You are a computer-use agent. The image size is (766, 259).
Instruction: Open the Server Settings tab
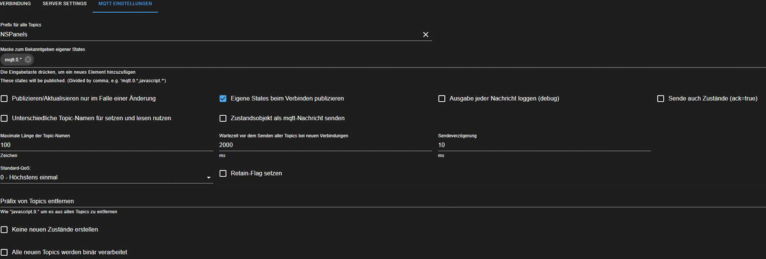[x=64, y=5]
